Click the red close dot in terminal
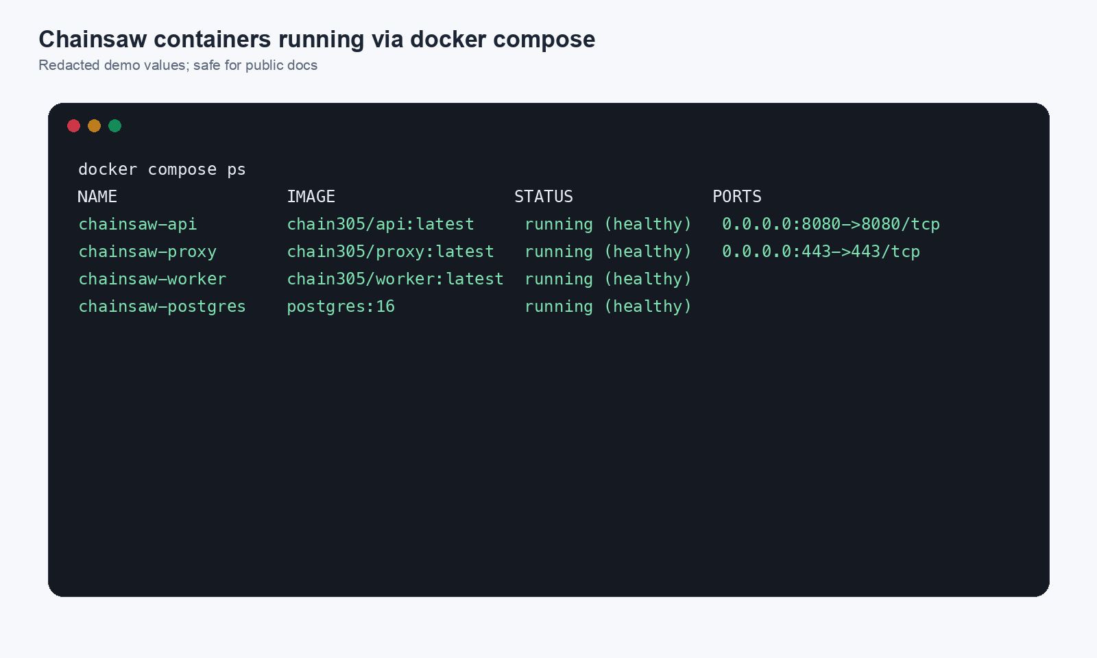The image size is (1097, 658). (74, 125)
